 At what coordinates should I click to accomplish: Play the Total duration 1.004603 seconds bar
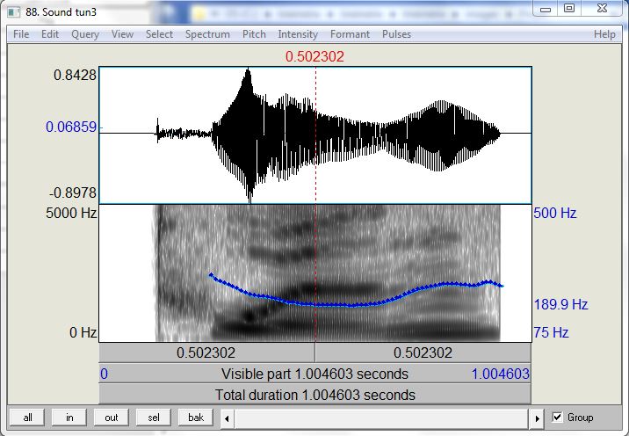314,395
